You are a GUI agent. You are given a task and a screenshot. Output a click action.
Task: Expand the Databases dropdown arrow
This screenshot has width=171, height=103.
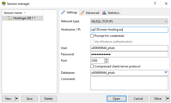click(166, 73)
